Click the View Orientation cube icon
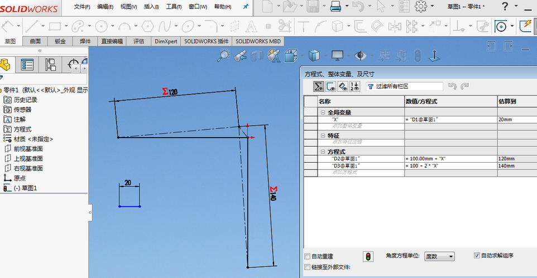The width and height of the screenshot is (537, 278). (291, 56)
